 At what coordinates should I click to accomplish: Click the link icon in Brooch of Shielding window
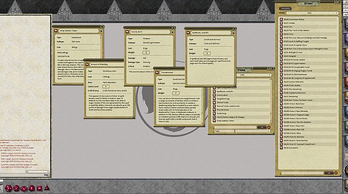(x=87, y=64)
